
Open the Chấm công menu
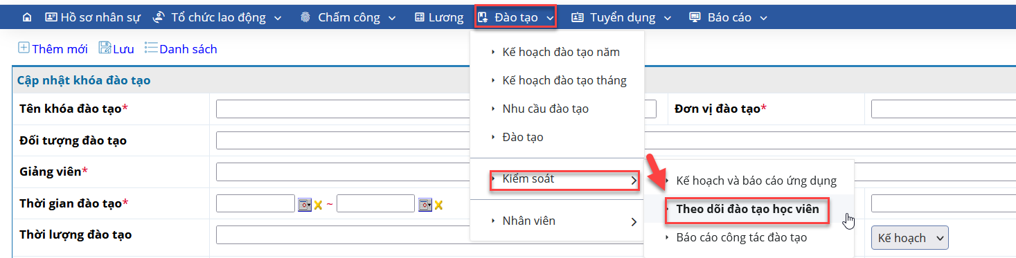point(348,17)
